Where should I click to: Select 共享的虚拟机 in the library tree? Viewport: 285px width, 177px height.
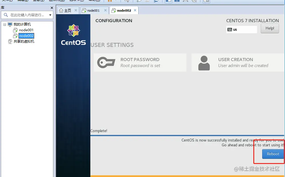point(24,41)
